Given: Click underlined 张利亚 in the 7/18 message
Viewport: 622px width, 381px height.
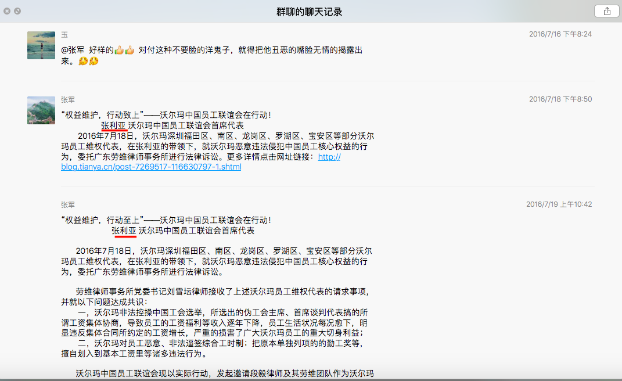Looking at the screenshot, I should [x=113, y=125].
